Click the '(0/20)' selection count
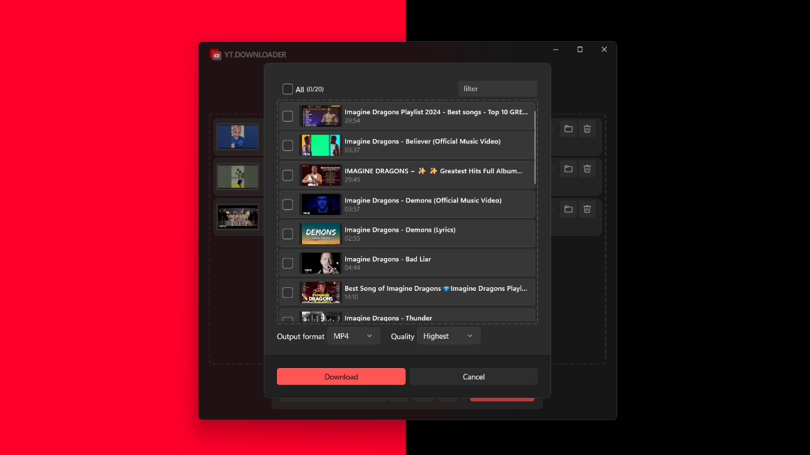The height and width of the screenshot is (455, 810). (315, 89)
